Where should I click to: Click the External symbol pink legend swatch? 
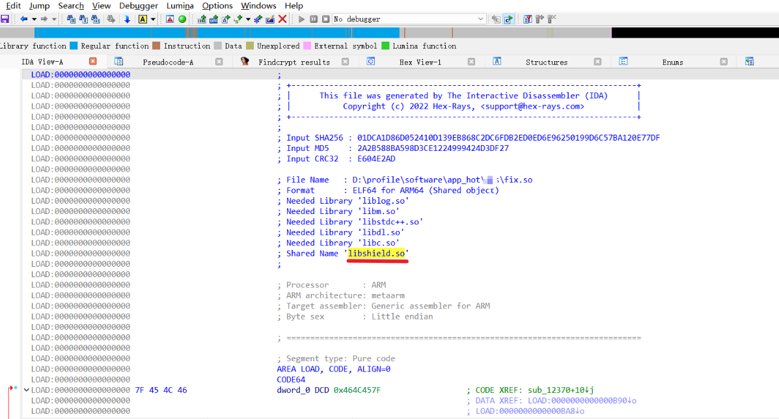tap(307, 46)
